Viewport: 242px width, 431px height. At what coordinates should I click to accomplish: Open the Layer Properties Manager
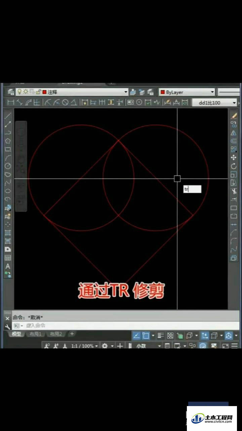[x=11, y=92]
